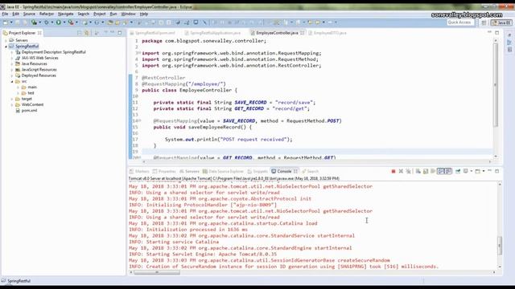Click the New file toolbar icon

point(6,22)
